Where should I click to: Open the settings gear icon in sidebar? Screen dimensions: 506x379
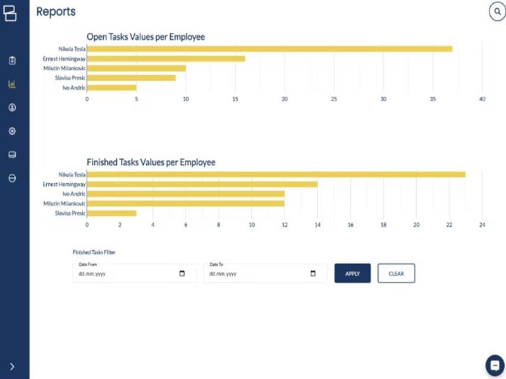(12, 131)
